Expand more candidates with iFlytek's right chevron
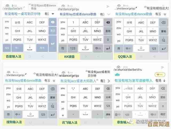The height and width of the screenshot is (129, 171). (x=108, y=81)
